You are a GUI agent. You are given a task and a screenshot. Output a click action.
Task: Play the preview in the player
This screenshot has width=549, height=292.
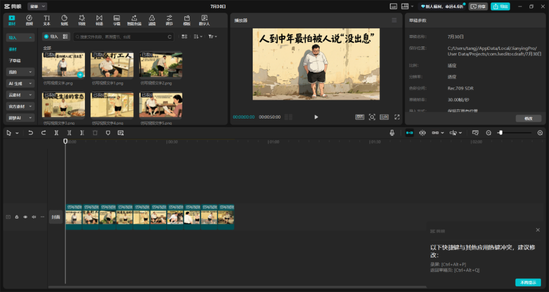(x=316, y=117)
